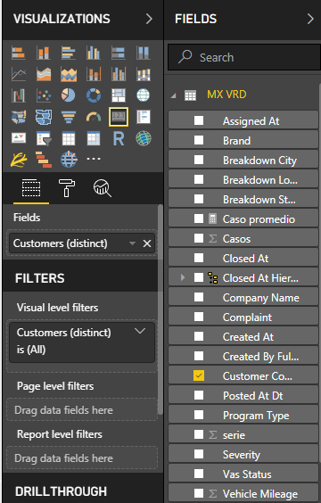Select the Line and stacked column chart
The image size is (321, 503).
[x=94, y=74]
